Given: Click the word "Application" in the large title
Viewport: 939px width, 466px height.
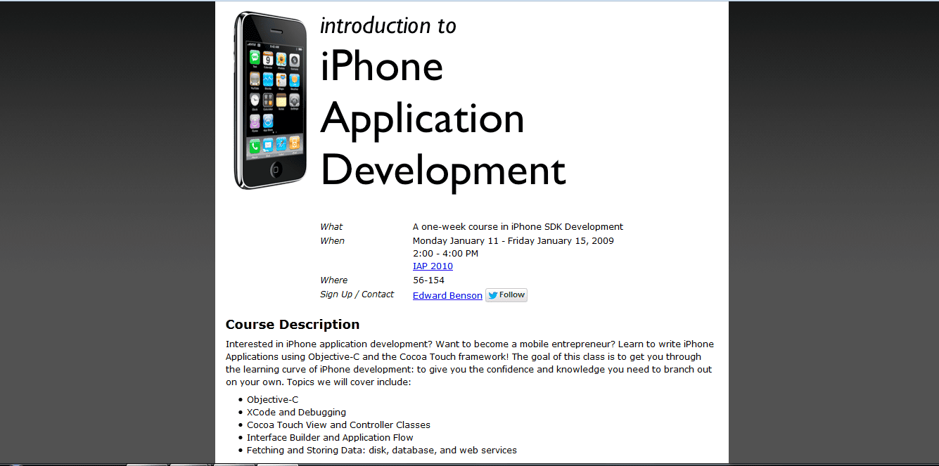Looking at the screenshot, I should click(423, 119).
